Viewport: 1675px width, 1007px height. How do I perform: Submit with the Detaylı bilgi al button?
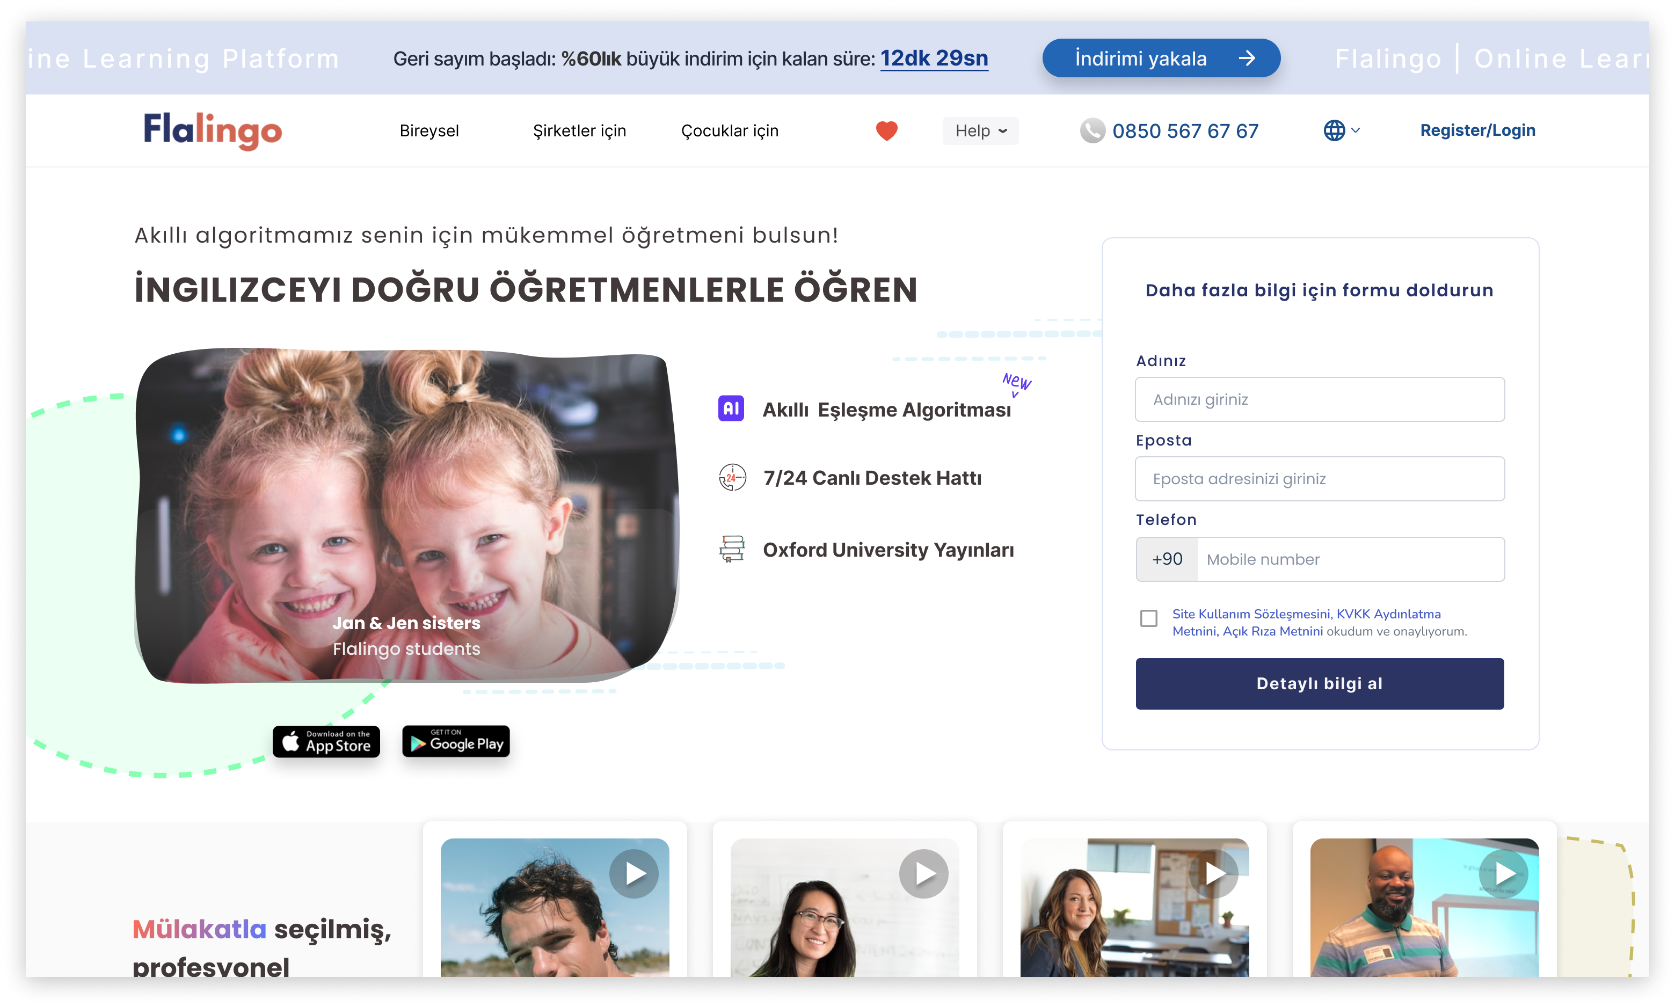pos(1319,683)
